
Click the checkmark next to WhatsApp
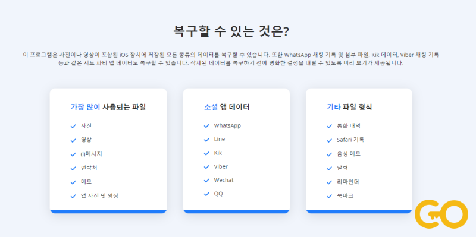point(206,125)
